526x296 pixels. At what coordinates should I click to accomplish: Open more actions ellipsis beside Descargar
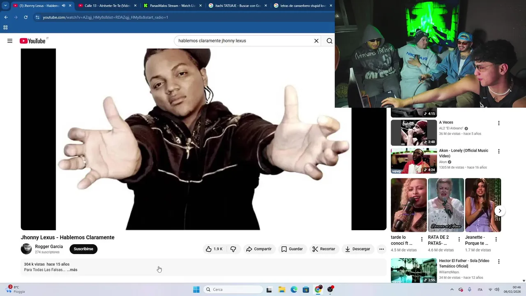[381, 249]
